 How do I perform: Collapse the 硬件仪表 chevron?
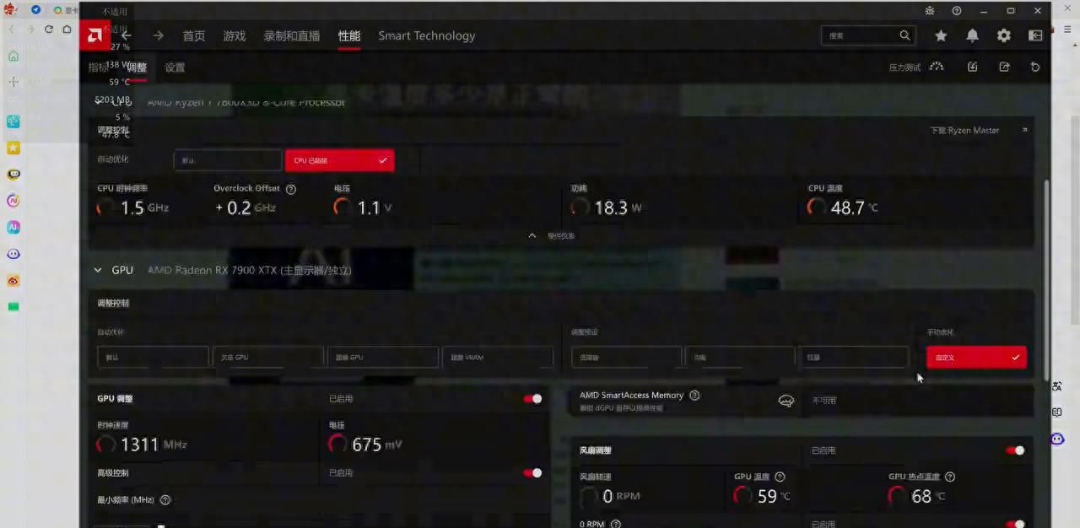[532, 235]
